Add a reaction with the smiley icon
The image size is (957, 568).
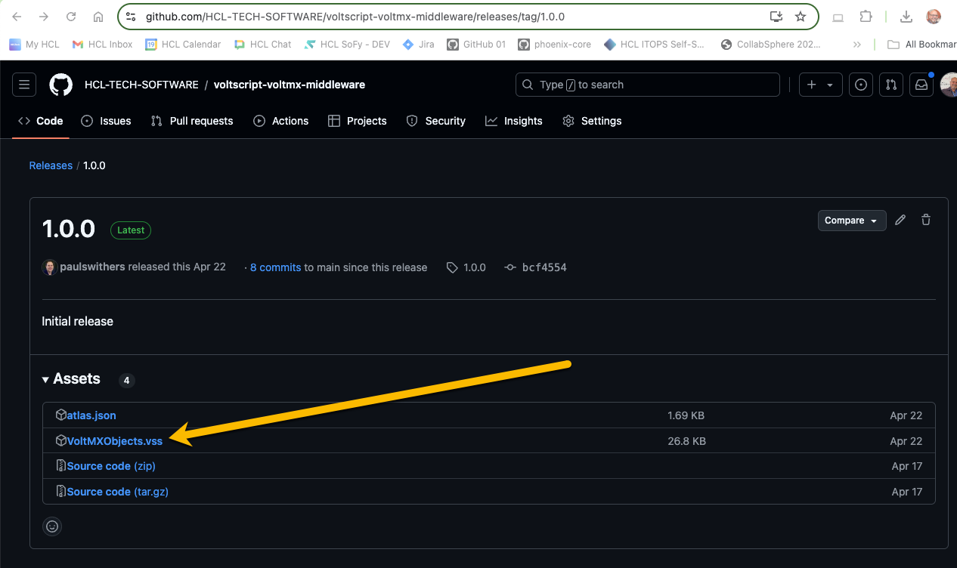coord(52,526)
